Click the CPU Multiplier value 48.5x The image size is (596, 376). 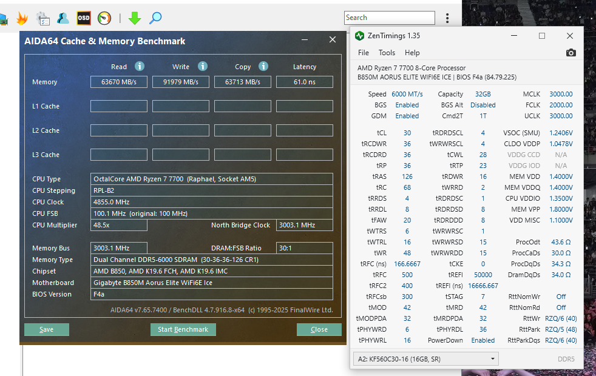point(119,225)
